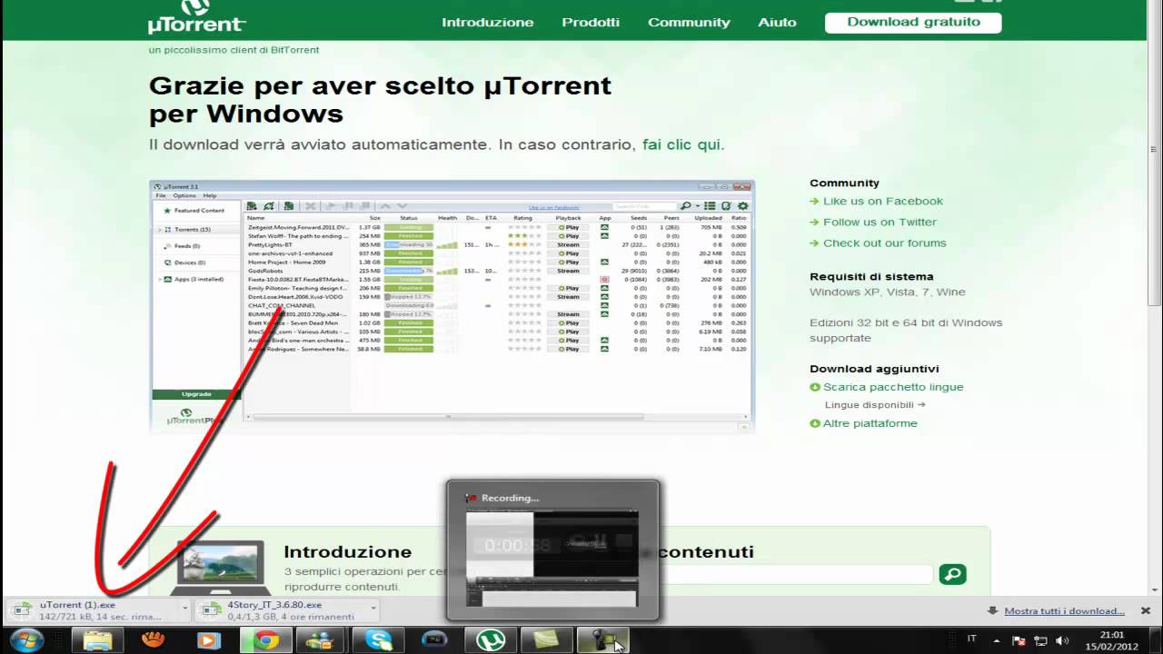Open the Prodotti navigation menu
The image size is (1163, 654).
[591, 23]
